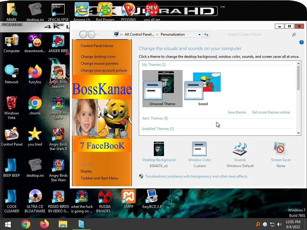Launch the XMPP orange icon

[x=128, y=199]
